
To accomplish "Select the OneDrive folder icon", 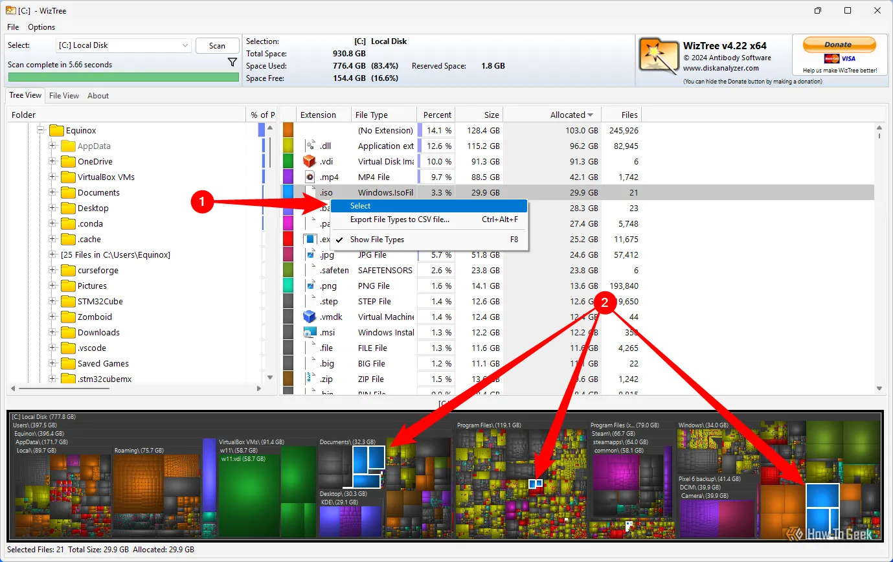I will (x=68, y=161).
